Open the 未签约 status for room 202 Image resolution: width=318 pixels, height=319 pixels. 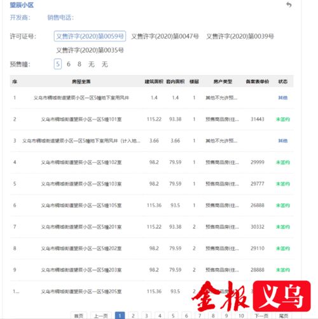pyautogui.click(x=283, y=248)
